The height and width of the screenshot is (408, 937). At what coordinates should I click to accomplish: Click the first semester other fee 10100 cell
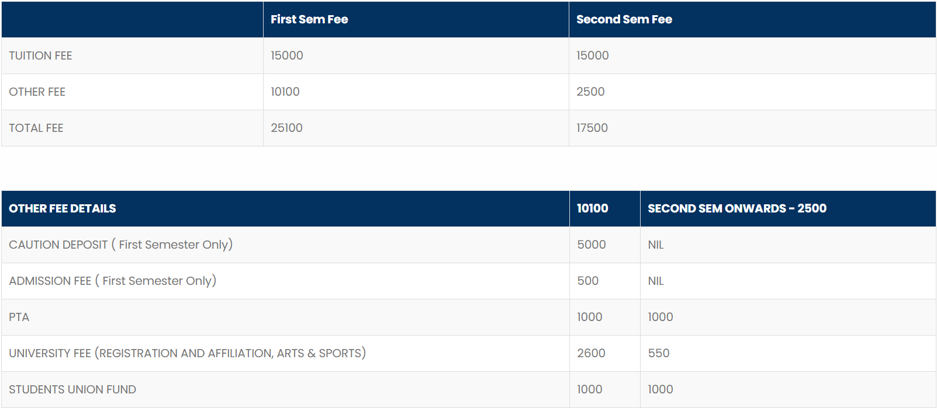285,92
